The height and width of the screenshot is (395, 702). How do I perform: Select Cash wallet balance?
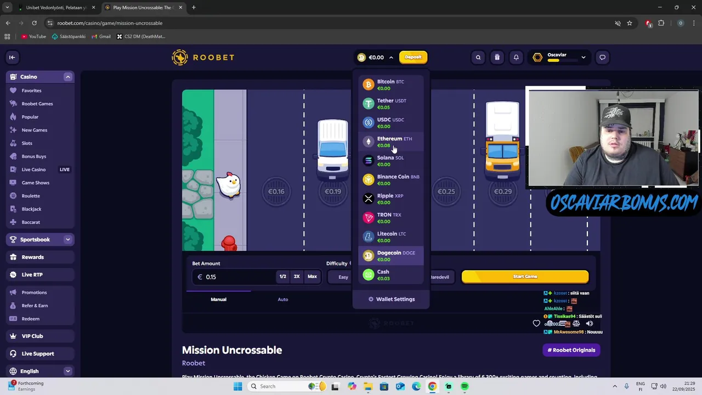coord(391,275)
